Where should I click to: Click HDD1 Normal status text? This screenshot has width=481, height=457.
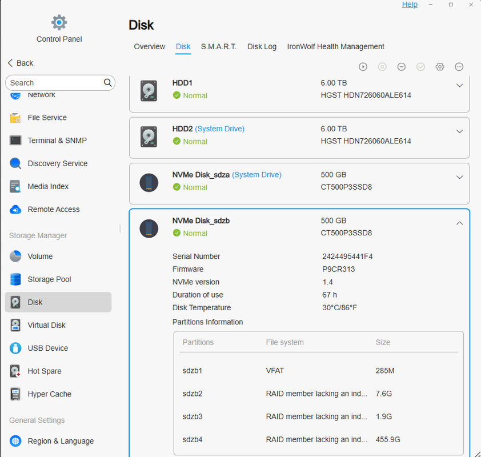click(195, 96)
